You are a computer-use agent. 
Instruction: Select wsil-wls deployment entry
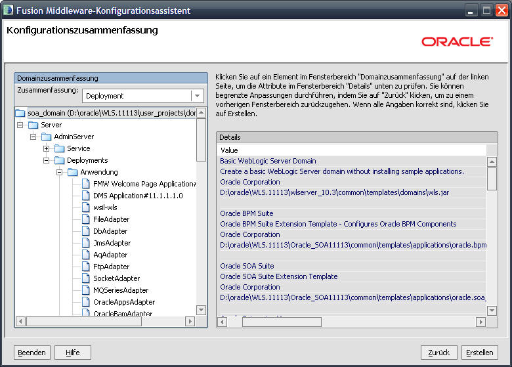pyautogui.click(x=105, y=207)
